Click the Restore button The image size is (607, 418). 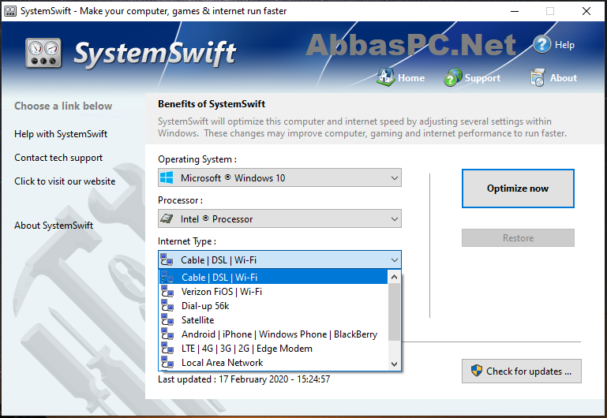(x=518, y=238)
